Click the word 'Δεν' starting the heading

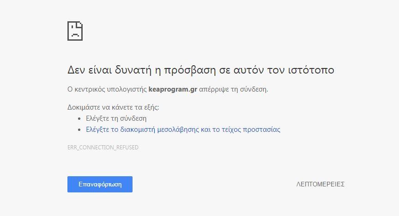[76, 70]
